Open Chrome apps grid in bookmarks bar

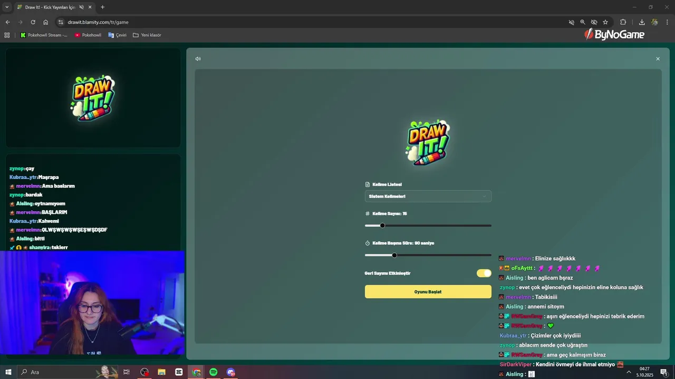tap(7, 35)
